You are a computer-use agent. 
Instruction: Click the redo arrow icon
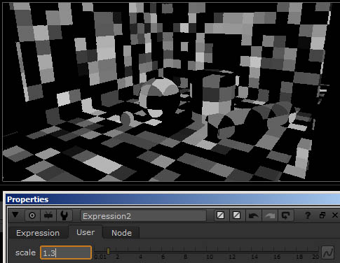[x=269, y=215]
